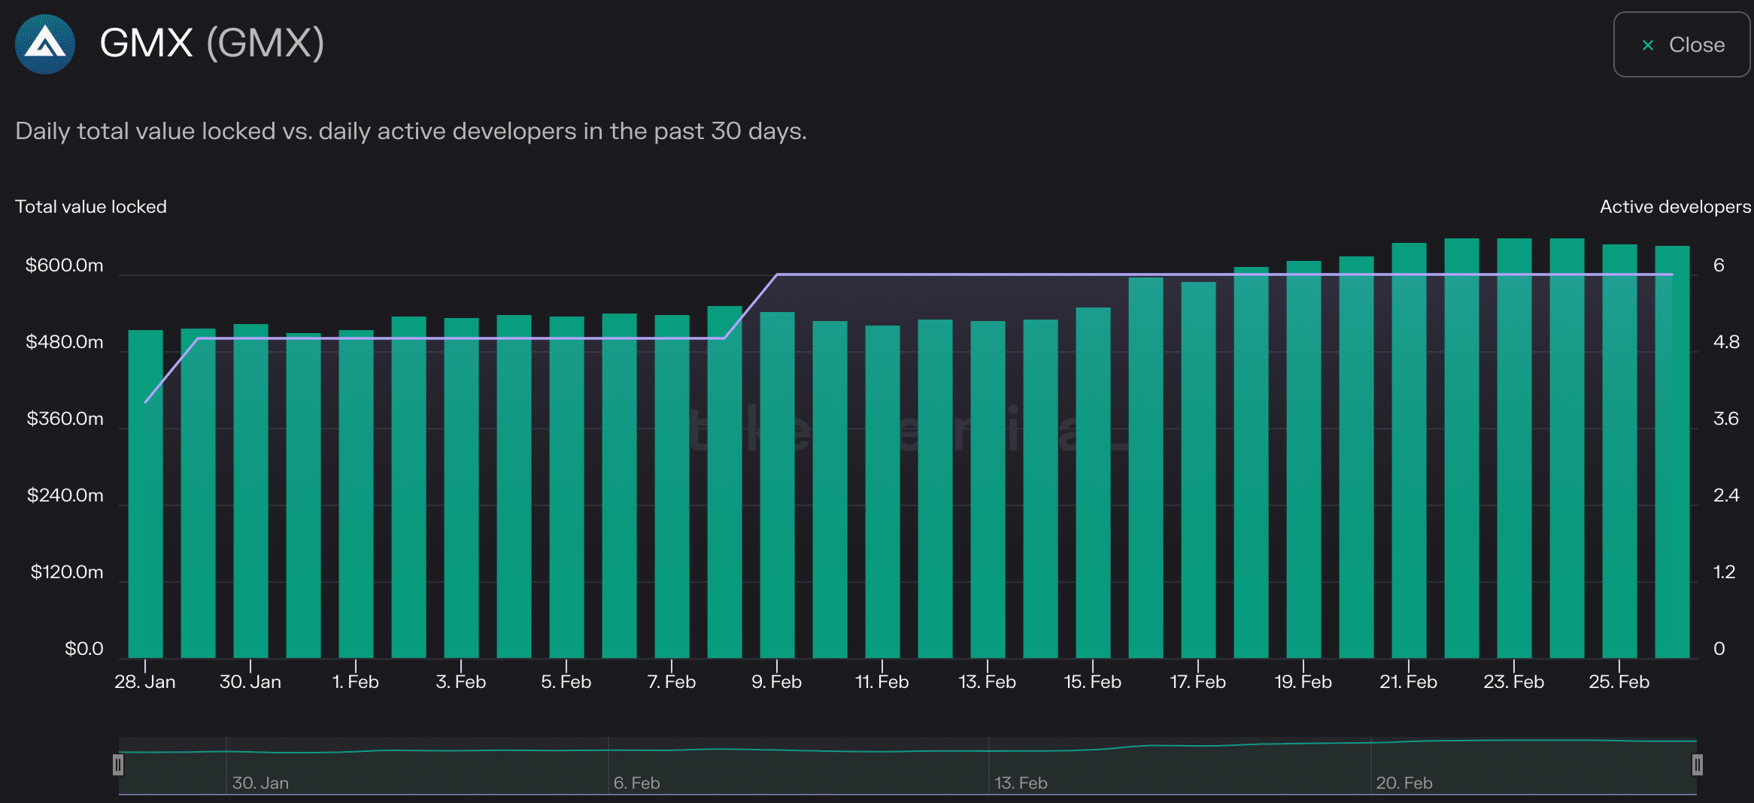The image size is (1754, 803).
Task: Click the "Total value locked" axis title
Action: coord(91,207)
